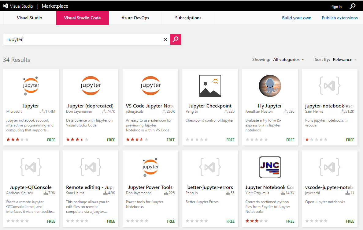Click the download icon beside 17.4M

point(43,111)
